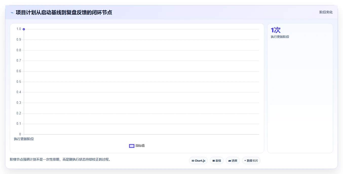Click the y-axis tick label 0.1

coord(19,123)
